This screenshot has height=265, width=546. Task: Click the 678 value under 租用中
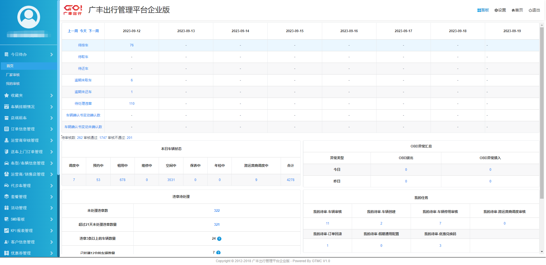[x=123, y=180]
